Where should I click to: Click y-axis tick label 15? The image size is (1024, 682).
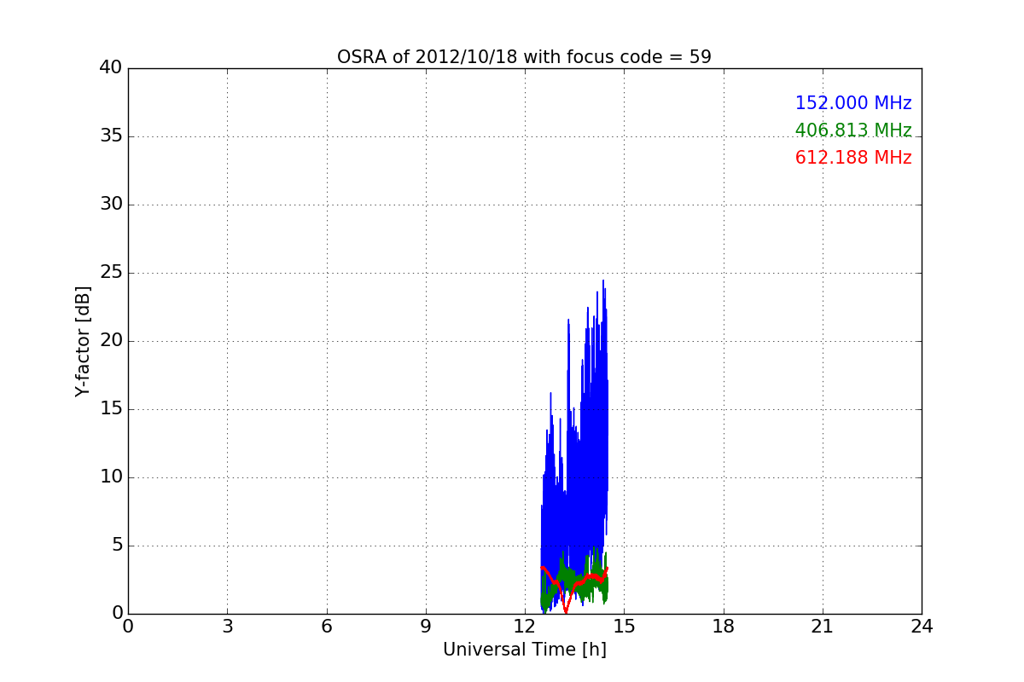[x=111, y=409]
